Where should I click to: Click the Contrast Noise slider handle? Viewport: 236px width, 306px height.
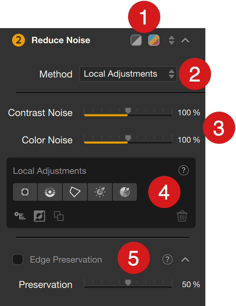pos(128,110)
